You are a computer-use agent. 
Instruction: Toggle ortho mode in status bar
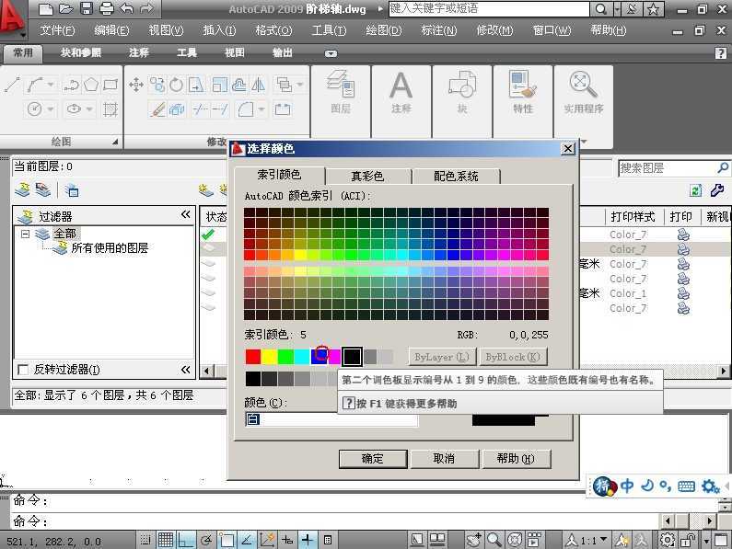[x=186, y=540]
